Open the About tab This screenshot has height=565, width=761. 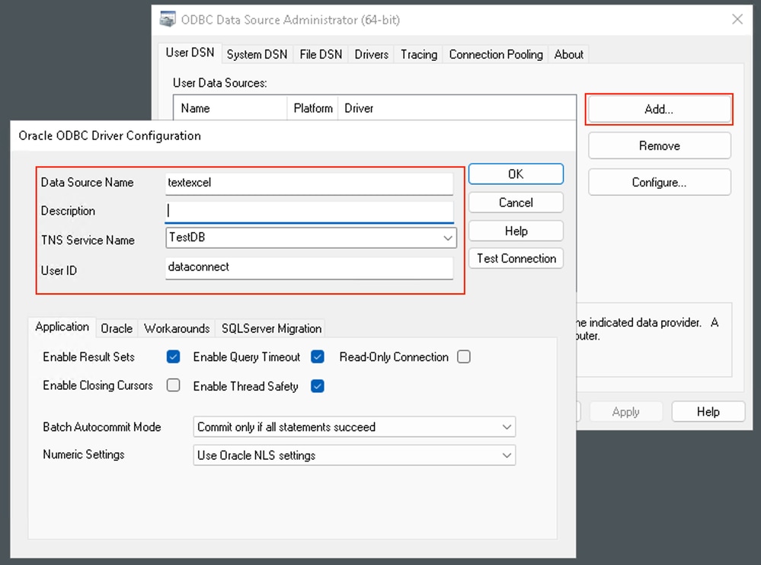point(569,54)
